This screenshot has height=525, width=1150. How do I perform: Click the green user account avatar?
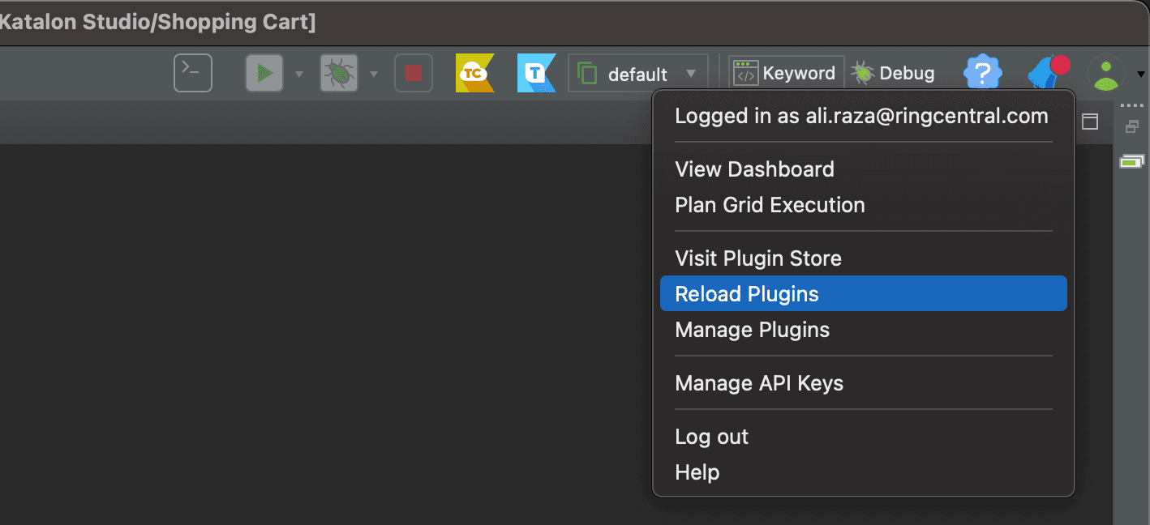pyautogui.click(x=1106, y=74)
